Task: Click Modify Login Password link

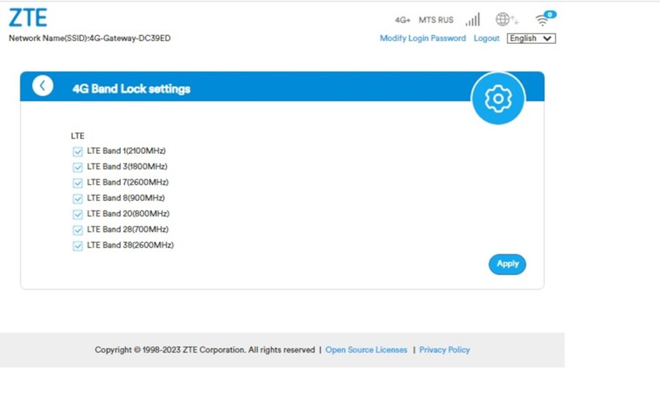Action: coord(422,38)
